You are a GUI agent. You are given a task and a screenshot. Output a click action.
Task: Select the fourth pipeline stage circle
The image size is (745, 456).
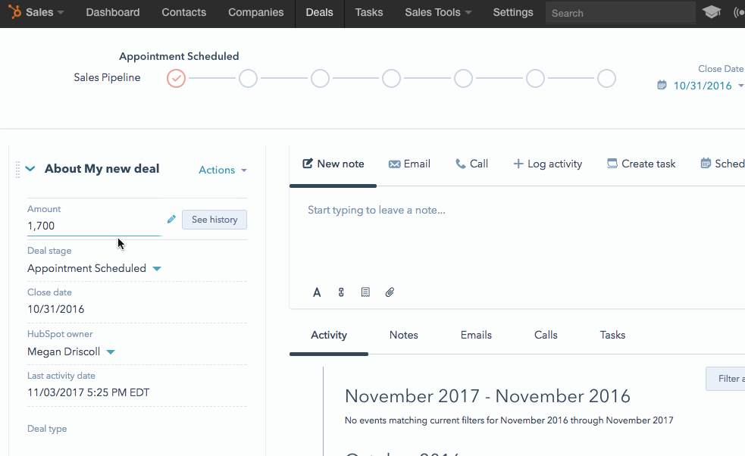click(392, 78)
